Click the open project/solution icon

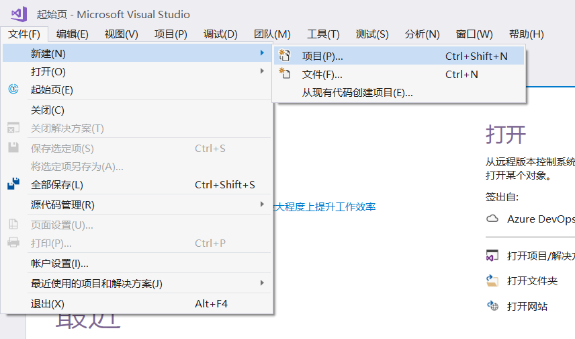coord(492,256)
